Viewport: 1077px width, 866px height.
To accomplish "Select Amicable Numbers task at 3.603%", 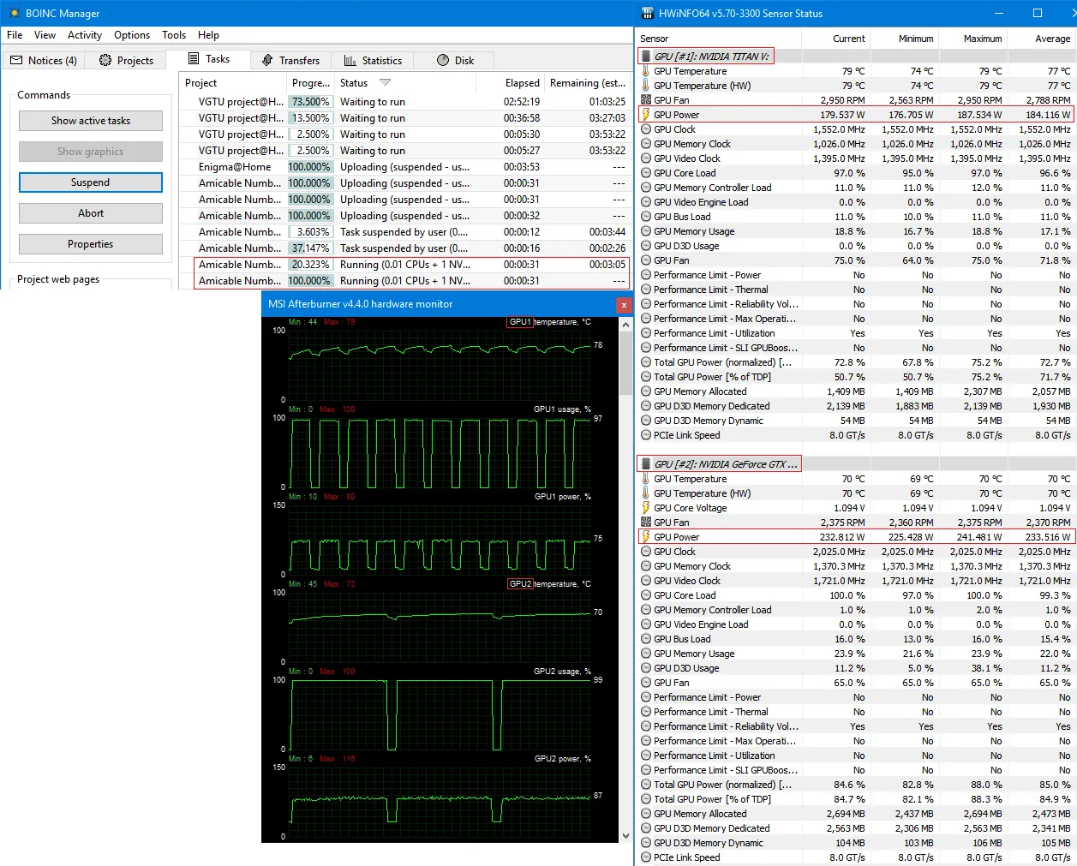I will (404, 232).
